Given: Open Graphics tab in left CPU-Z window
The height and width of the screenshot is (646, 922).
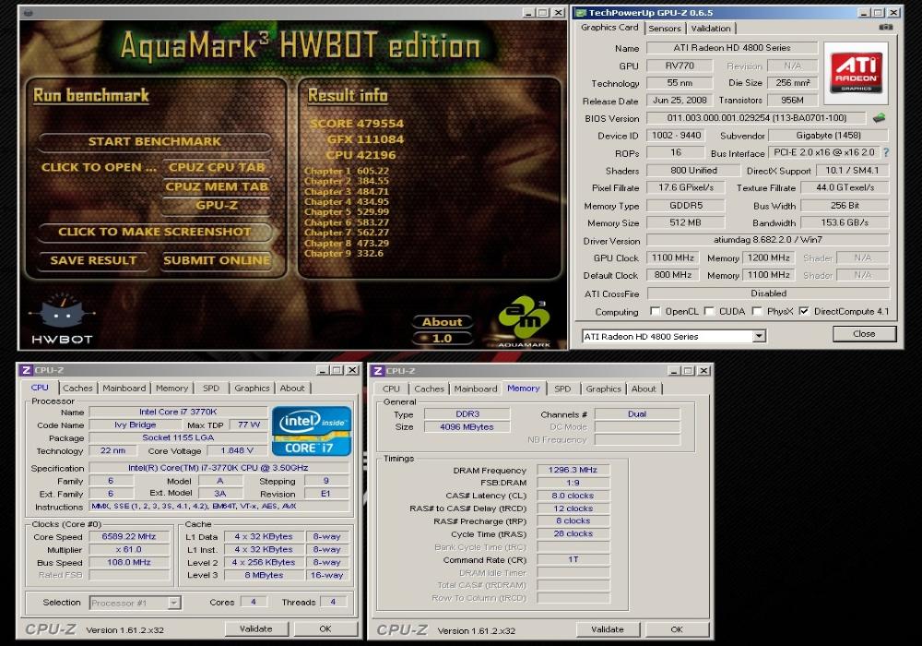Looking at the screenshot, I should [x=252, y=389].
